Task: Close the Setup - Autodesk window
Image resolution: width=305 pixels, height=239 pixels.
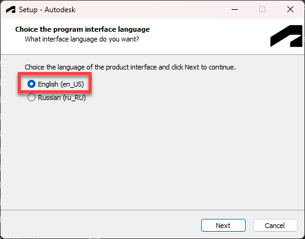Action: click(x=290, y=9)
